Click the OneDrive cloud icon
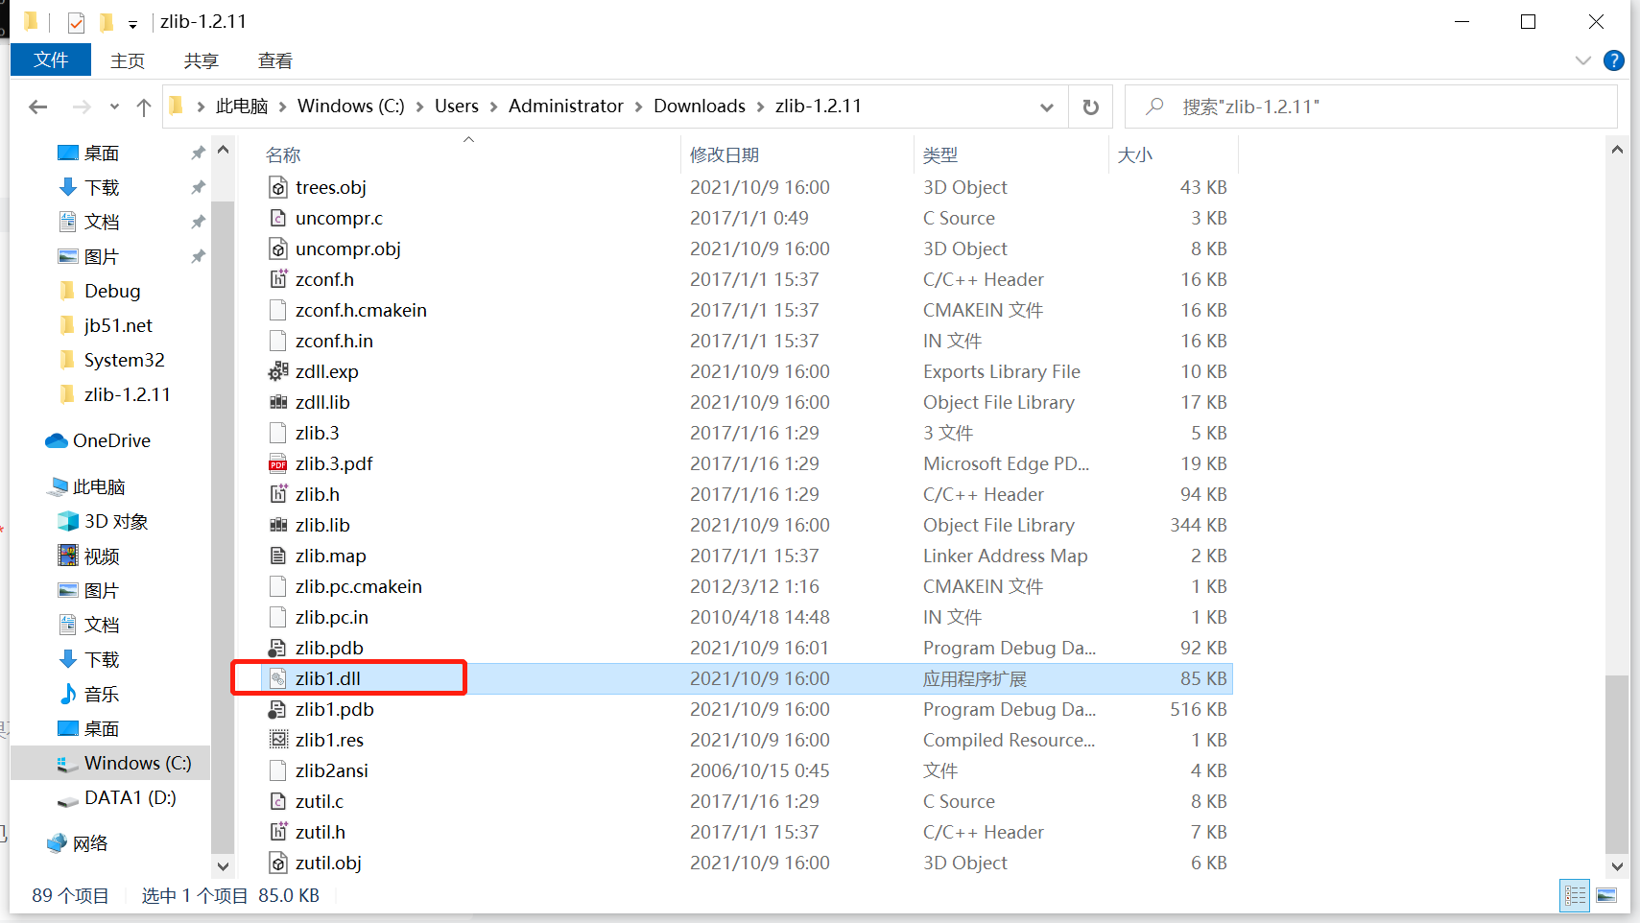This screenshot has width=1640, height=923. [57, 440]
